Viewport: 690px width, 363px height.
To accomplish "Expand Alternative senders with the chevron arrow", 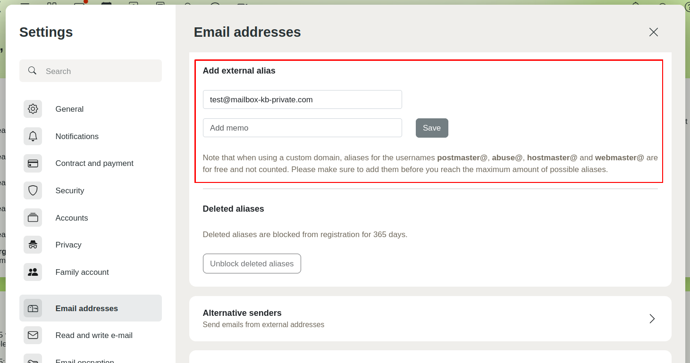I will click(652, 319).
